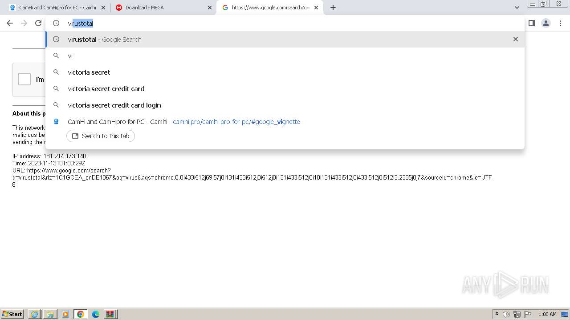570x320 pixels.
Task: Open the Windows Start menu
Action: pos(12,314)
